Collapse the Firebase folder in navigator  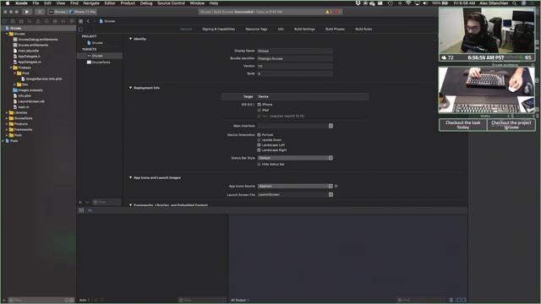pyautogui.click(x=11, y=68)
